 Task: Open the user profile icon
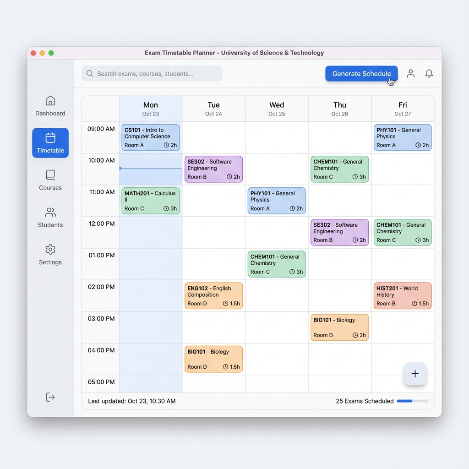pyautogui.click(x=410, y=73)
